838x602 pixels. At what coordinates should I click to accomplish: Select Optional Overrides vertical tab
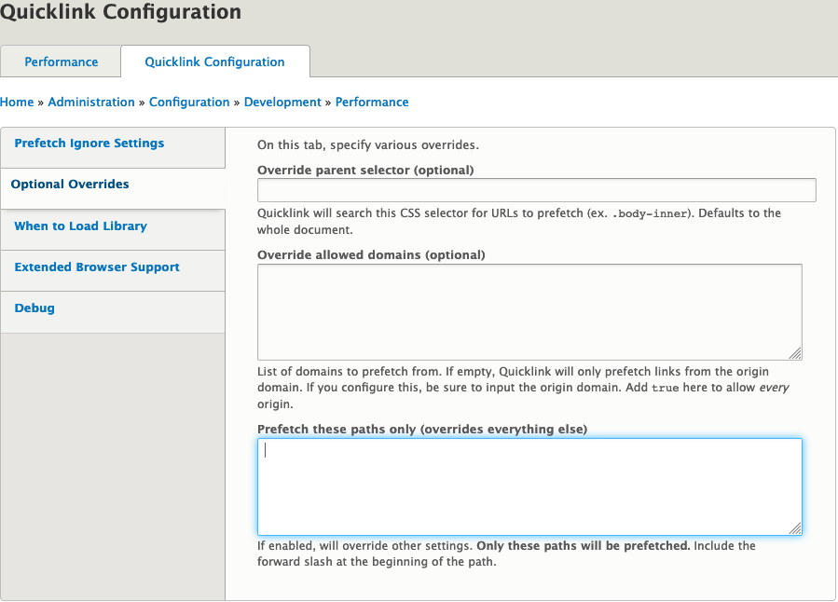coord(70,185)
